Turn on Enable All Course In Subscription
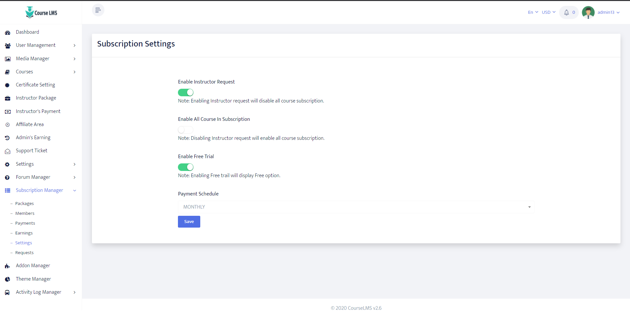The height and width of the screenshot is (316, 630). click(x=185, y=130)
